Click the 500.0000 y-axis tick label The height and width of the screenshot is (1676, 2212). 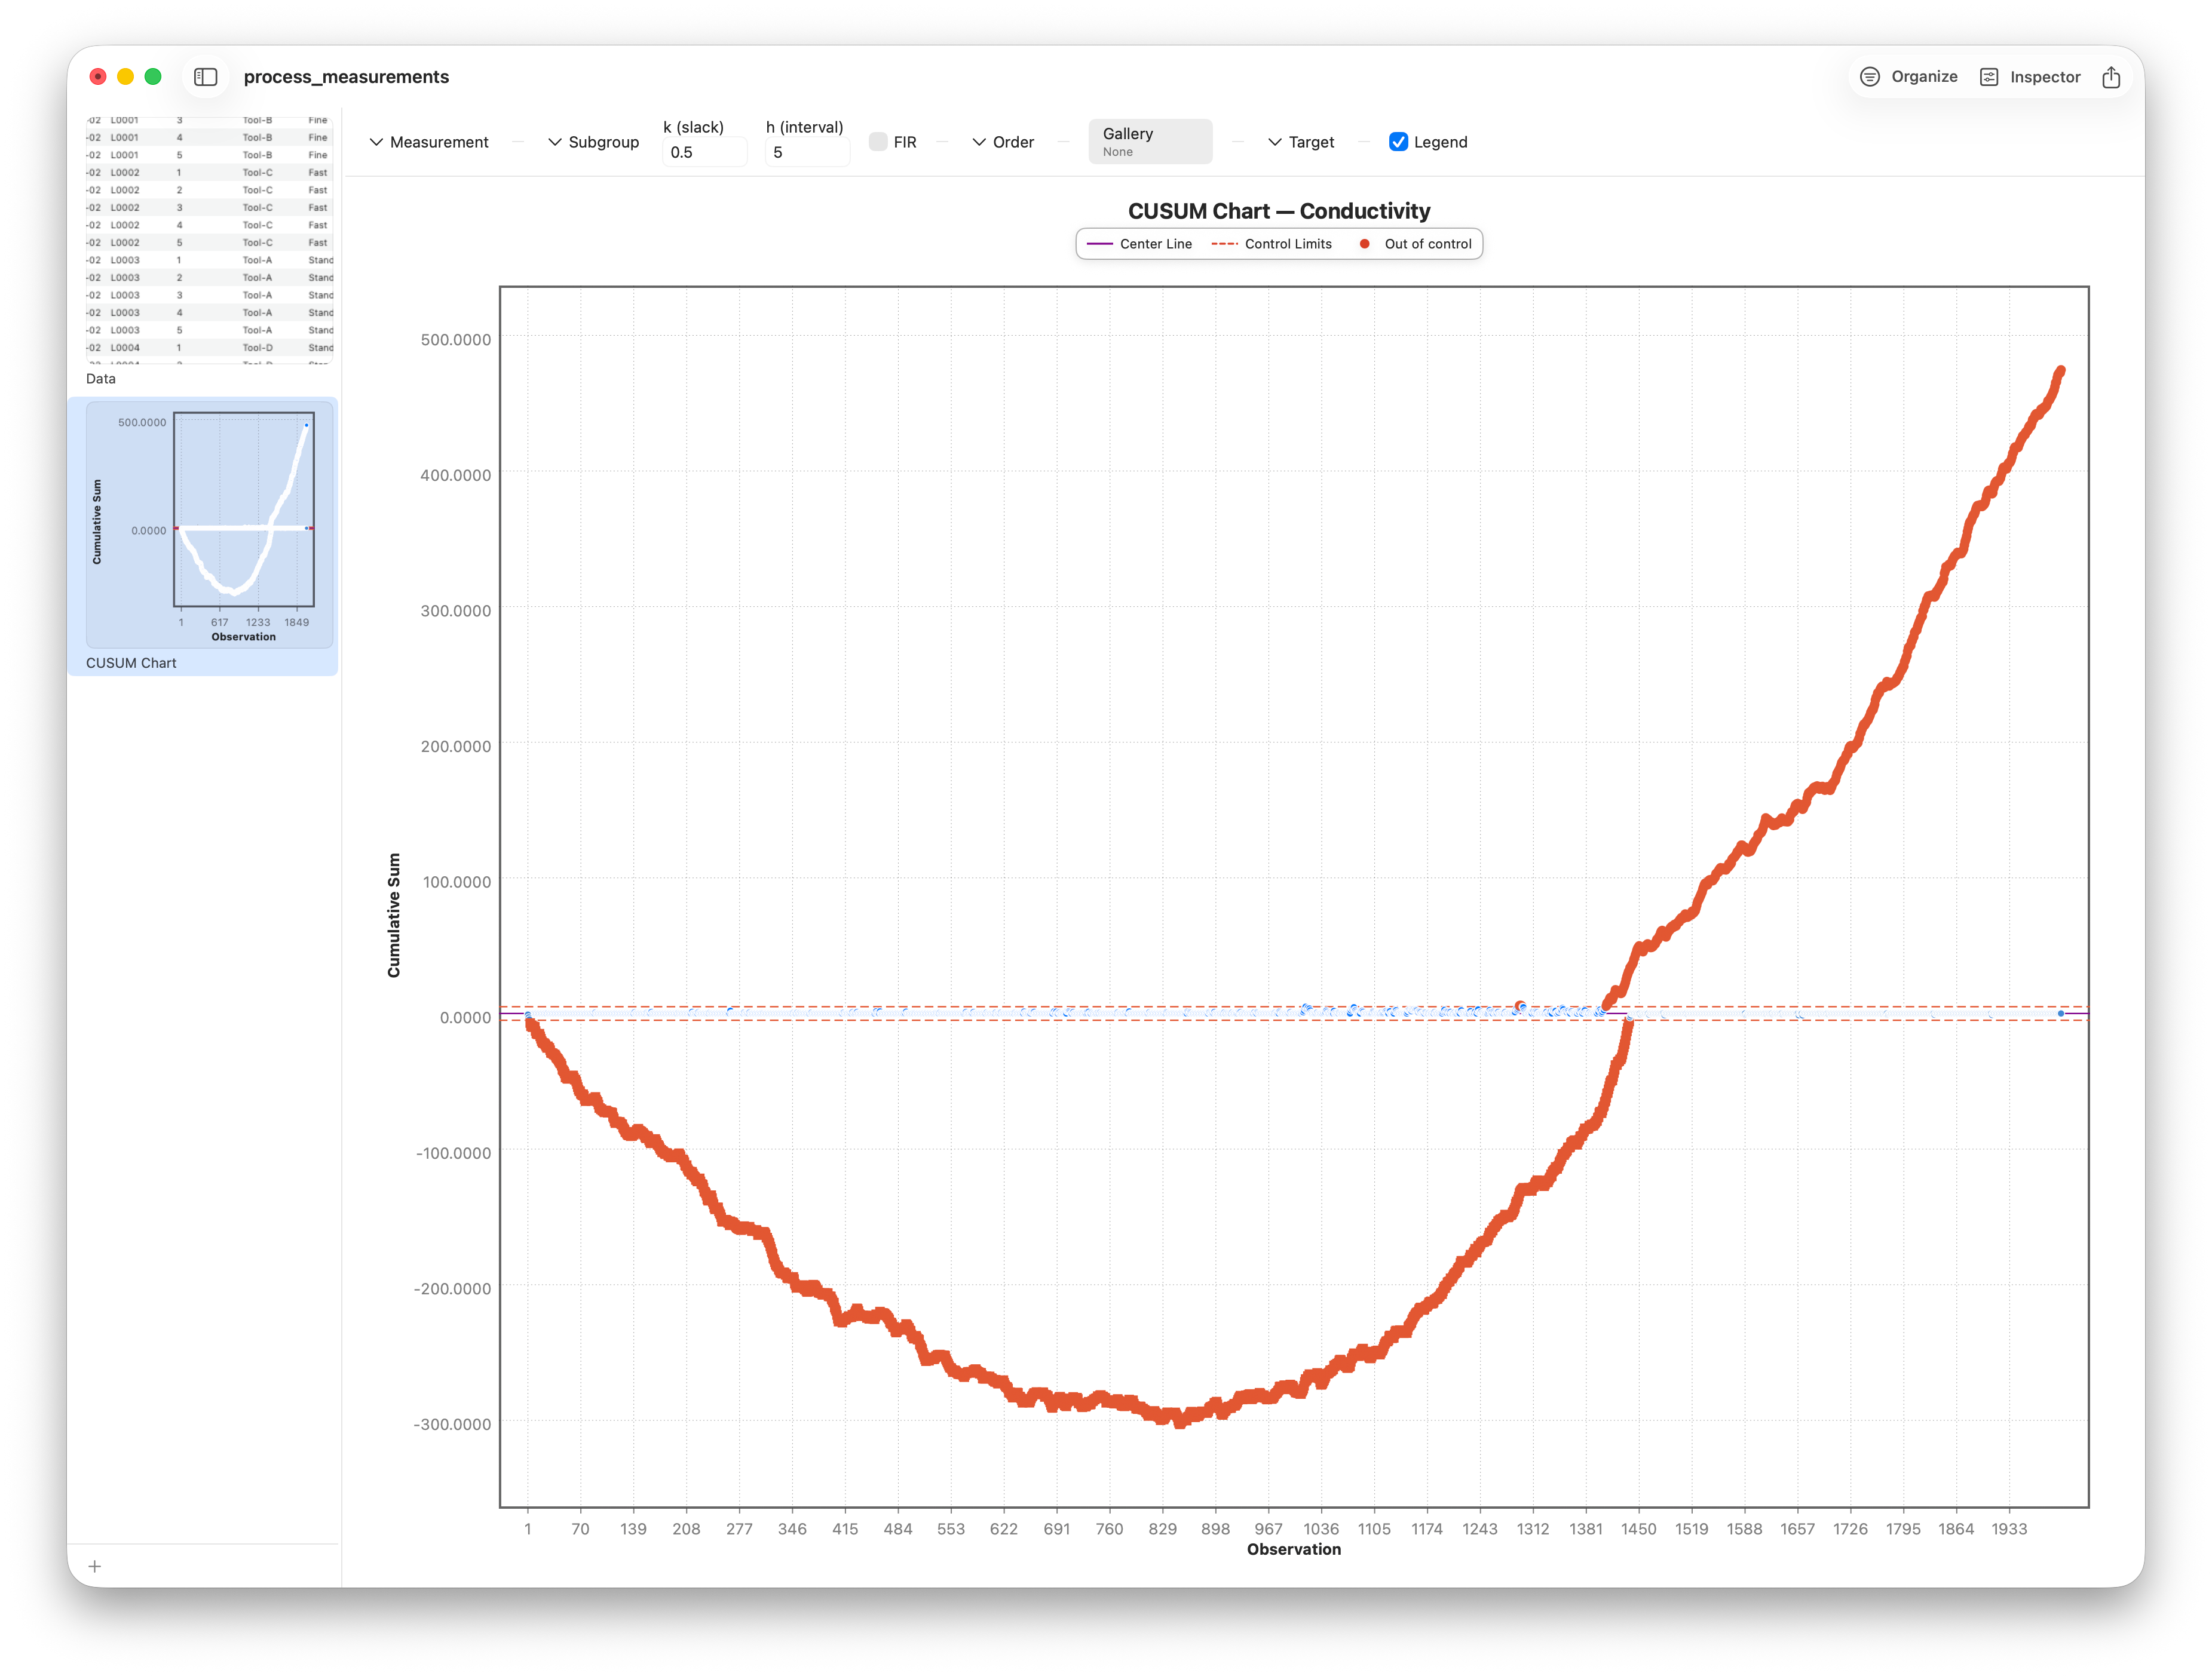(x=456, y=340)
